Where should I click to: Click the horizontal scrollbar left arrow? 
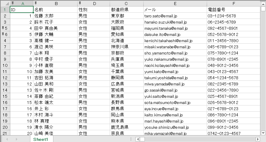point(138,139)
